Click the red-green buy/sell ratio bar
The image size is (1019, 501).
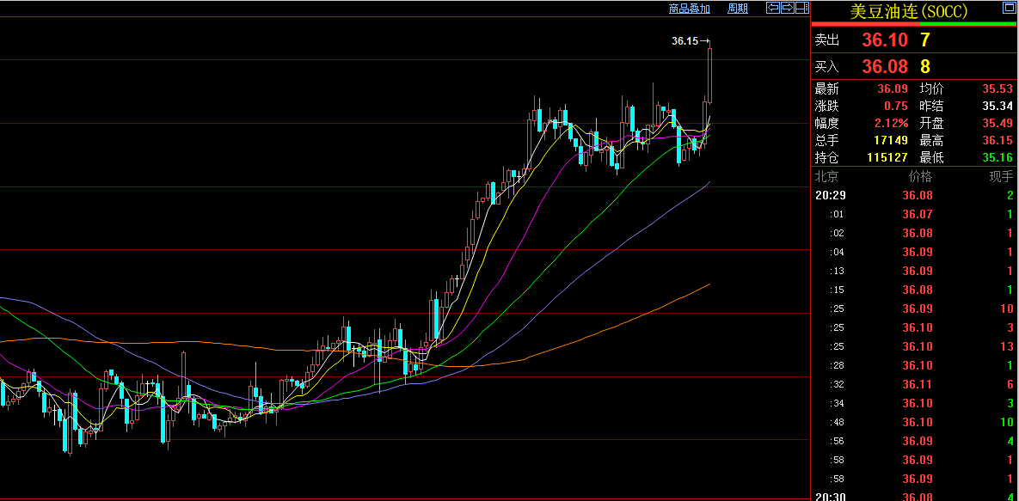click(914, 25)
